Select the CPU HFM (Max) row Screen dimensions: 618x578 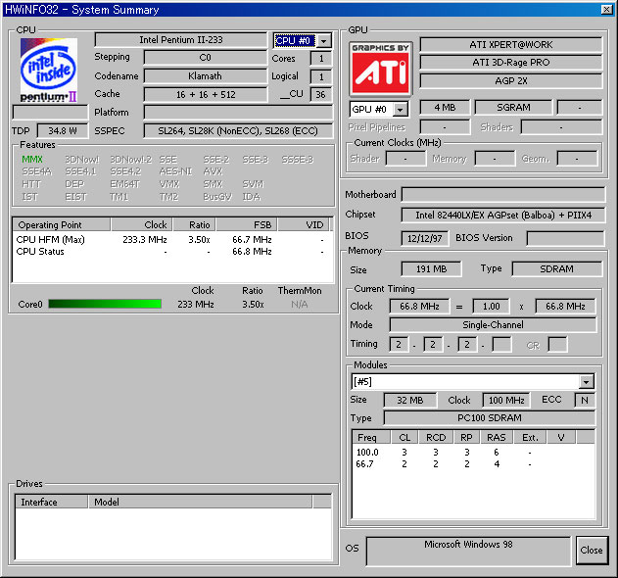[x=171, y=239]
